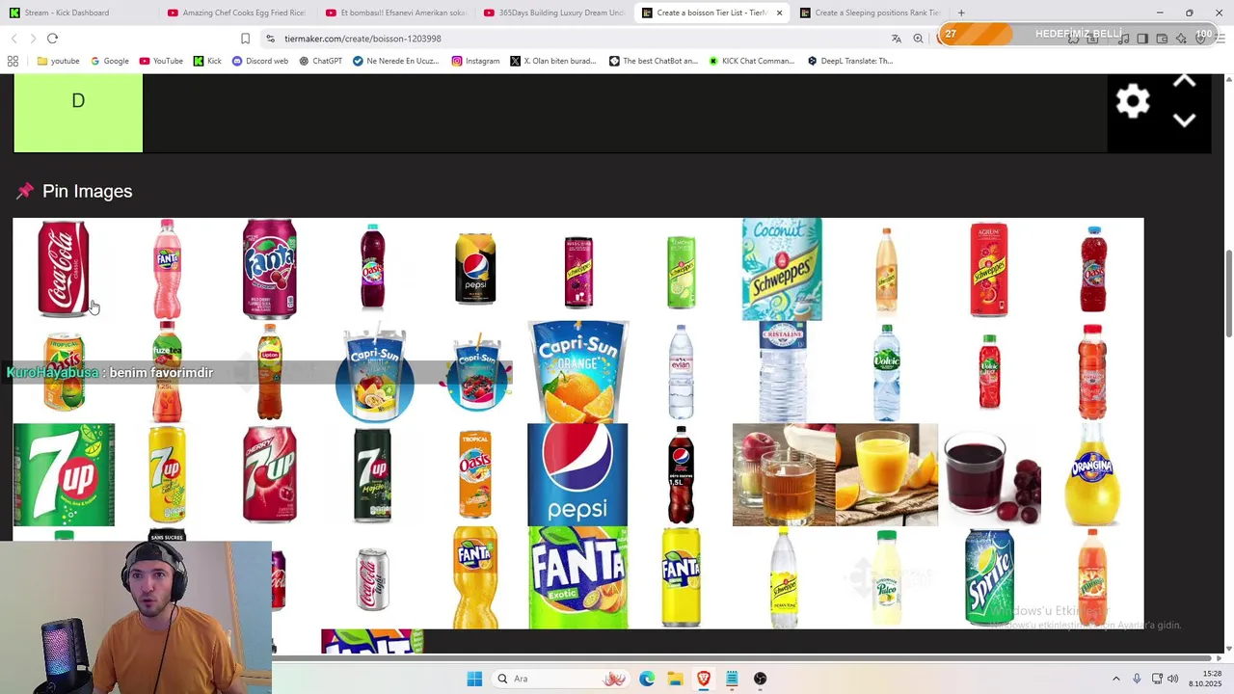
Task: Open Brave browser from taskbar
Action: (x=704, y=679)
